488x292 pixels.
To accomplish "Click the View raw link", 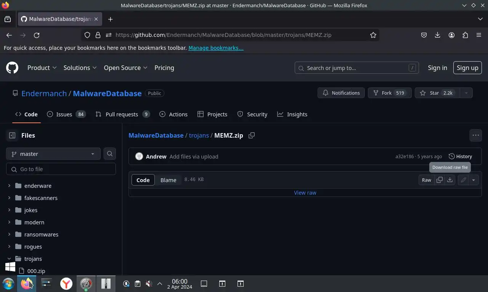I will 305,193.
